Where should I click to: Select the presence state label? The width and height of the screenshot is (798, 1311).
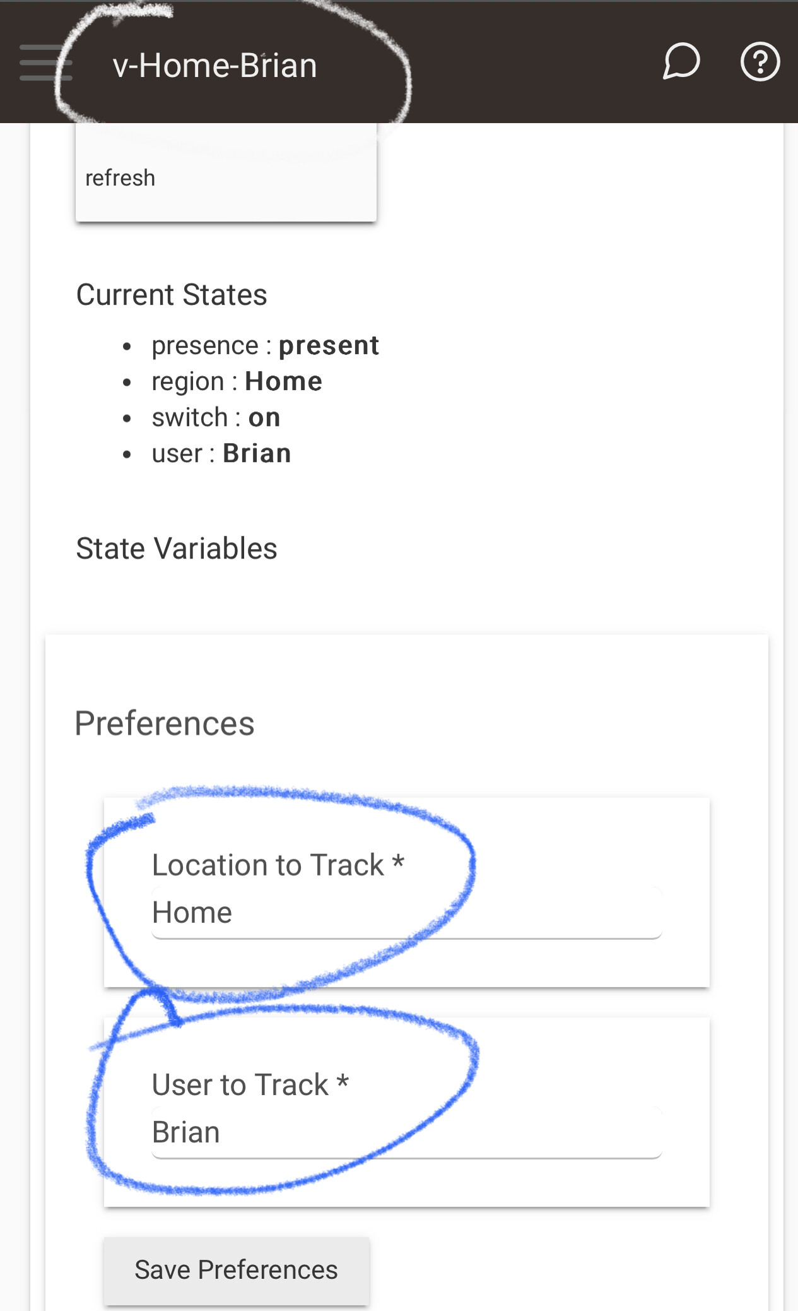click(205, 346)
